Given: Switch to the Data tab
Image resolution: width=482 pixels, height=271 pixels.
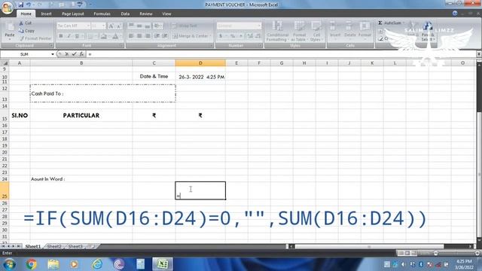Looking at the screenshot, I should pos(125,14).
